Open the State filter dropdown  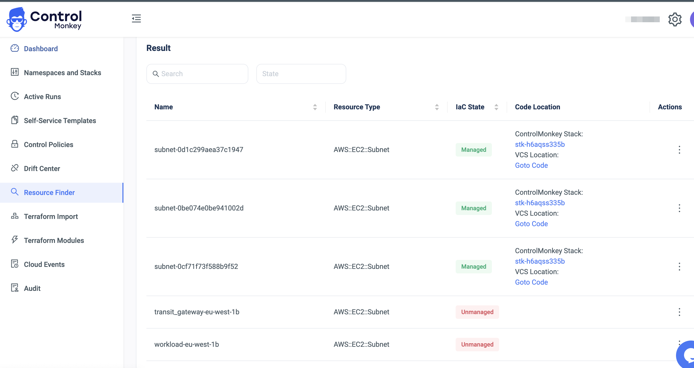(301, 74)
